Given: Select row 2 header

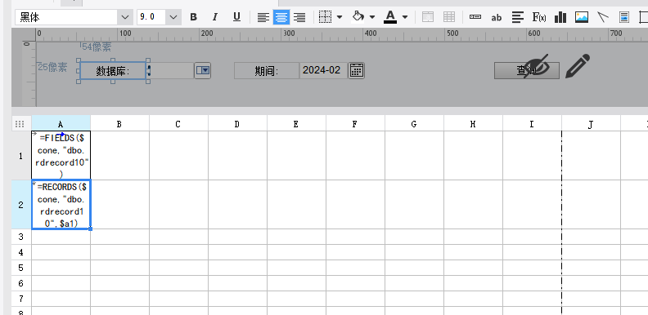Looking at the screenshot, I should [21, 205].
